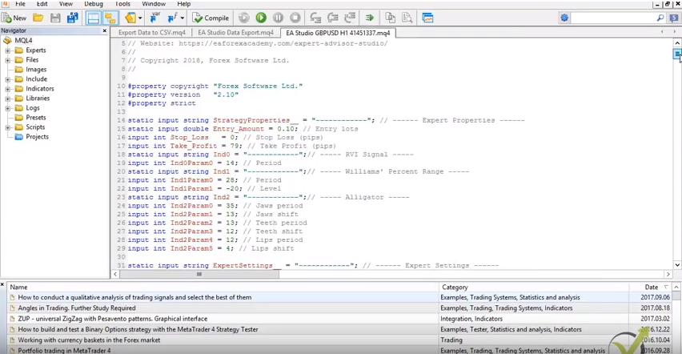
Task: Click the Stop debugging icon
Action: 295,18
